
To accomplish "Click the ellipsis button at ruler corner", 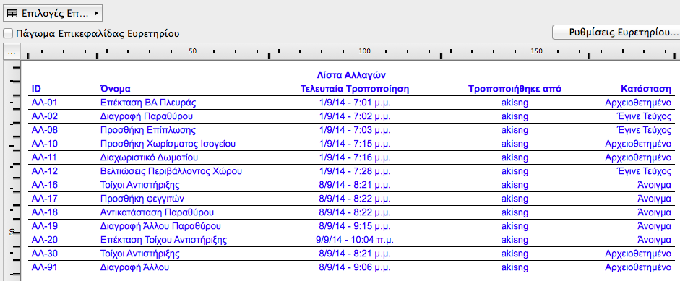I will [x=12, y=52].
